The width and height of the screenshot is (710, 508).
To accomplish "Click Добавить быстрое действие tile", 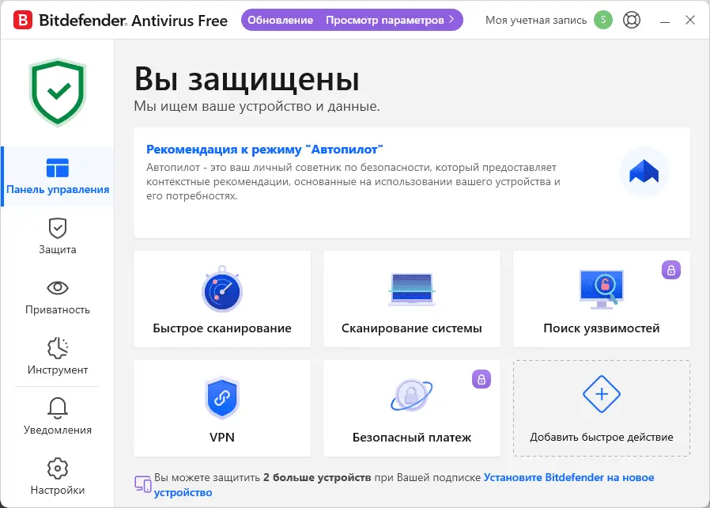I will [x=602, y=408].
